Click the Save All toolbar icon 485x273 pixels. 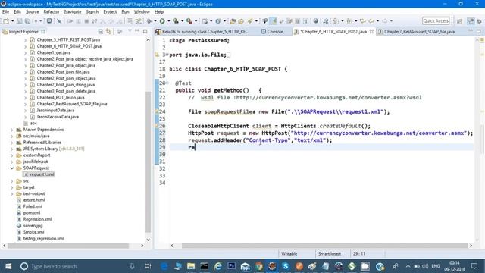pos(27,21)
